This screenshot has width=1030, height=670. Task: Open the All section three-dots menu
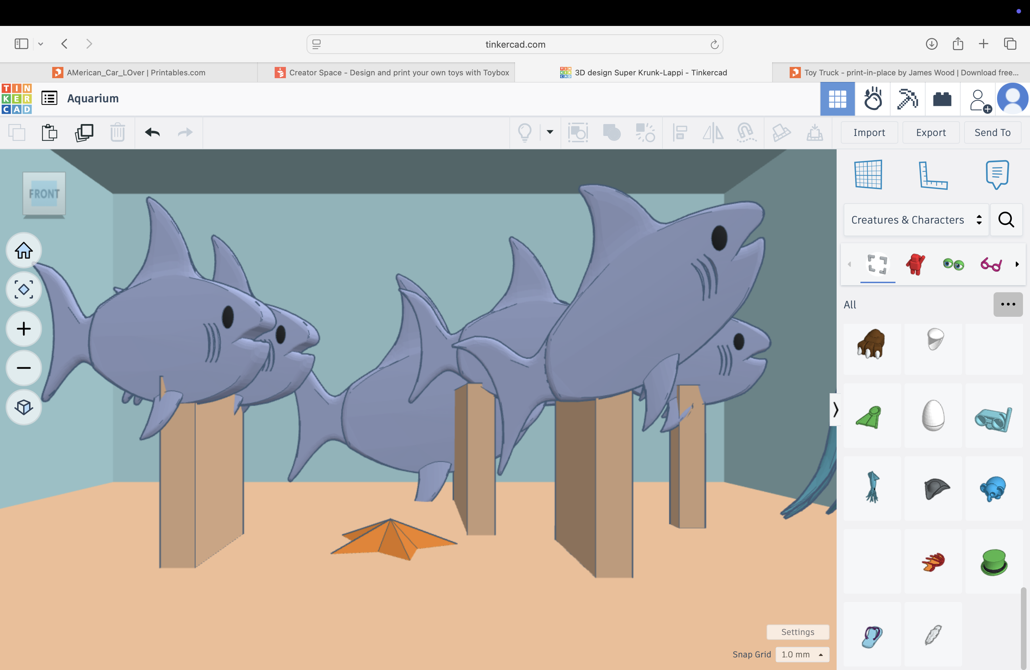[x=1008, y=304]
